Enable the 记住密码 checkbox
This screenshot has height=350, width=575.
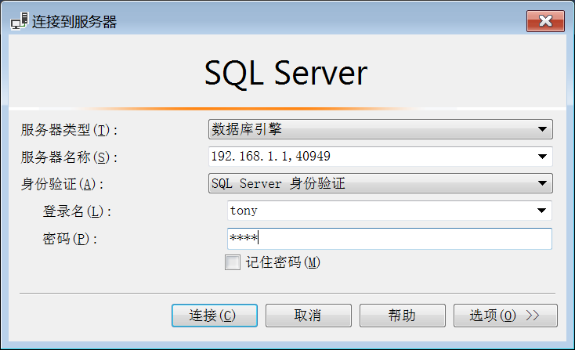[233, 262]
